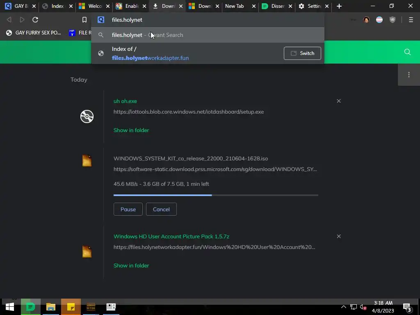
Task: Open the uBlock shield extension icon
Action: pyautogui.click(x=393, y=20)
